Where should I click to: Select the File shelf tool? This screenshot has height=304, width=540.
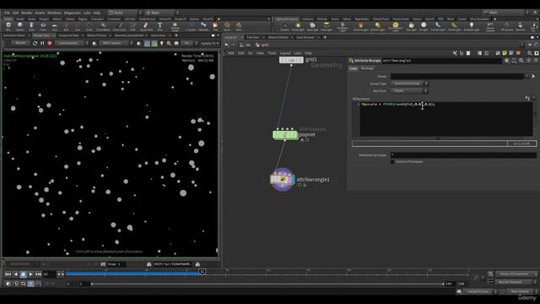[x=215, y=26]
